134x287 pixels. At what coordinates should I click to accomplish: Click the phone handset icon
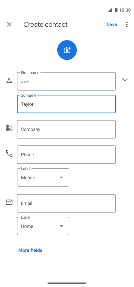[x=9, y=153]
